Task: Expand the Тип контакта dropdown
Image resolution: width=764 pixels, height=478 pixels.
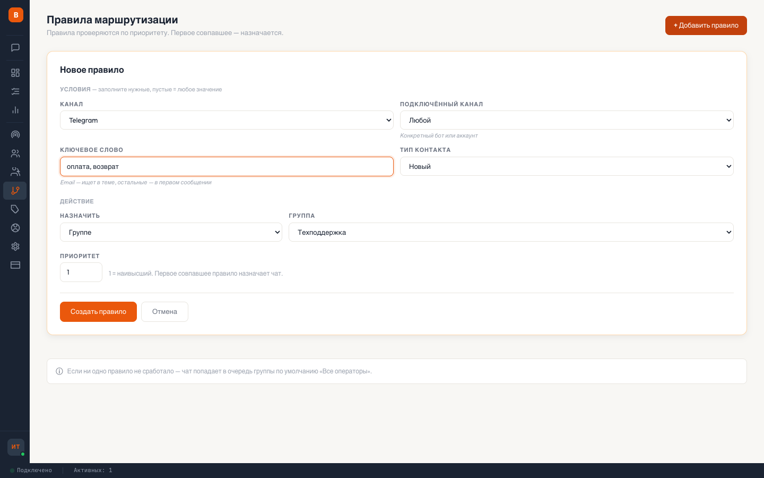Action: pyautogui.click(x=566, y=166)
